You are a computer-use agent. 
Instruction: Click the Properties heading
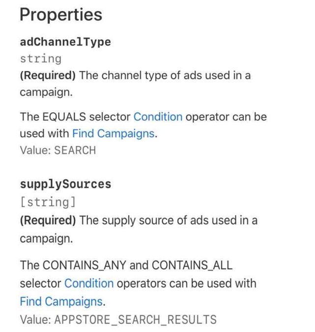[61, 15]
